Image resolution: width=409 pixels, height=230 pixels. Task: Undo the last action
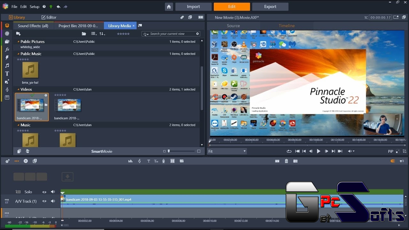pyautogui.click(x=58, y=6)
